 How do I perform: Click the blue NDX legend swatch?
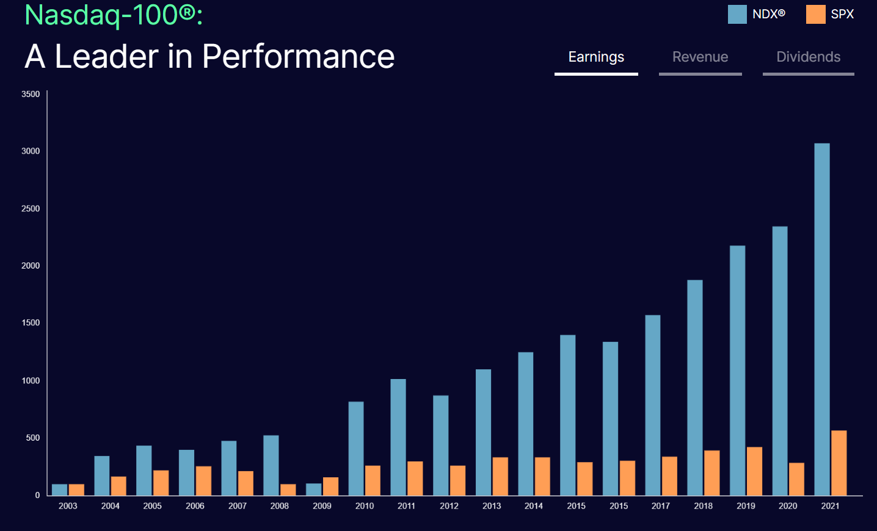(x=737, y=14)
